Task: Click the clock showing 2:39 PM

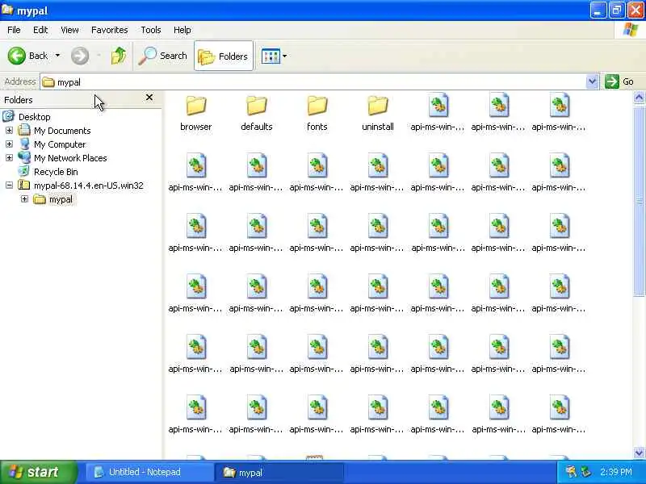Action: [615, 472]
